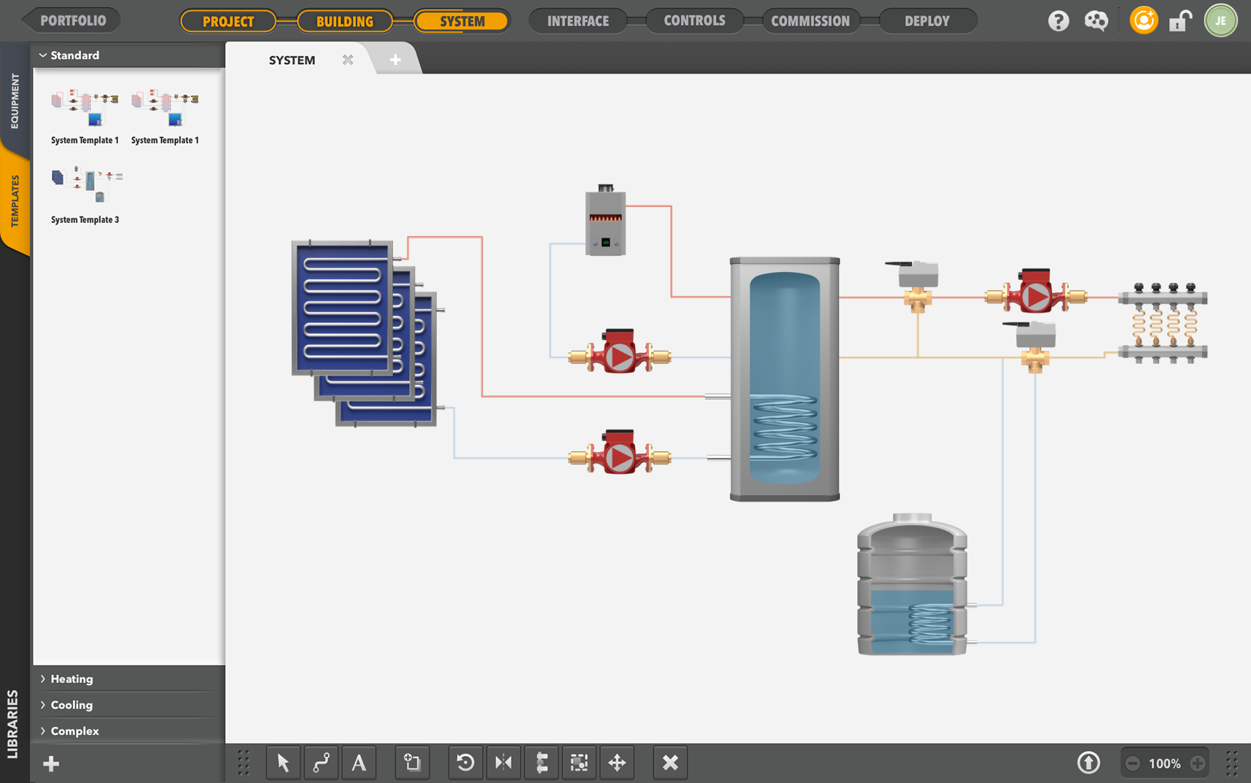Viewport: 1251px width, 783px height.
Task: Click the move arrows tool
Action: click(x=617, y=763)
